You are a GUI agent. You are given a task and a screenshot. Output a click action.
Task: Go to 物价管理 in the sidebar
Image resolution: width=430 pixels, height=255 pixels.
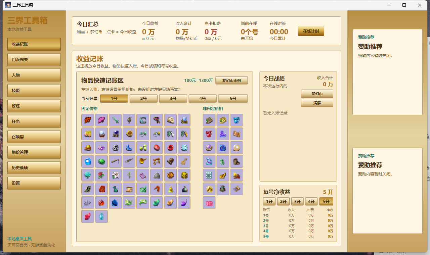tap(34, 152)
